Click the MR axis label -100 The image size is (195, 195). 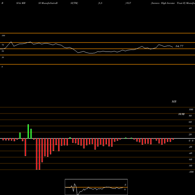pos(191,172)
